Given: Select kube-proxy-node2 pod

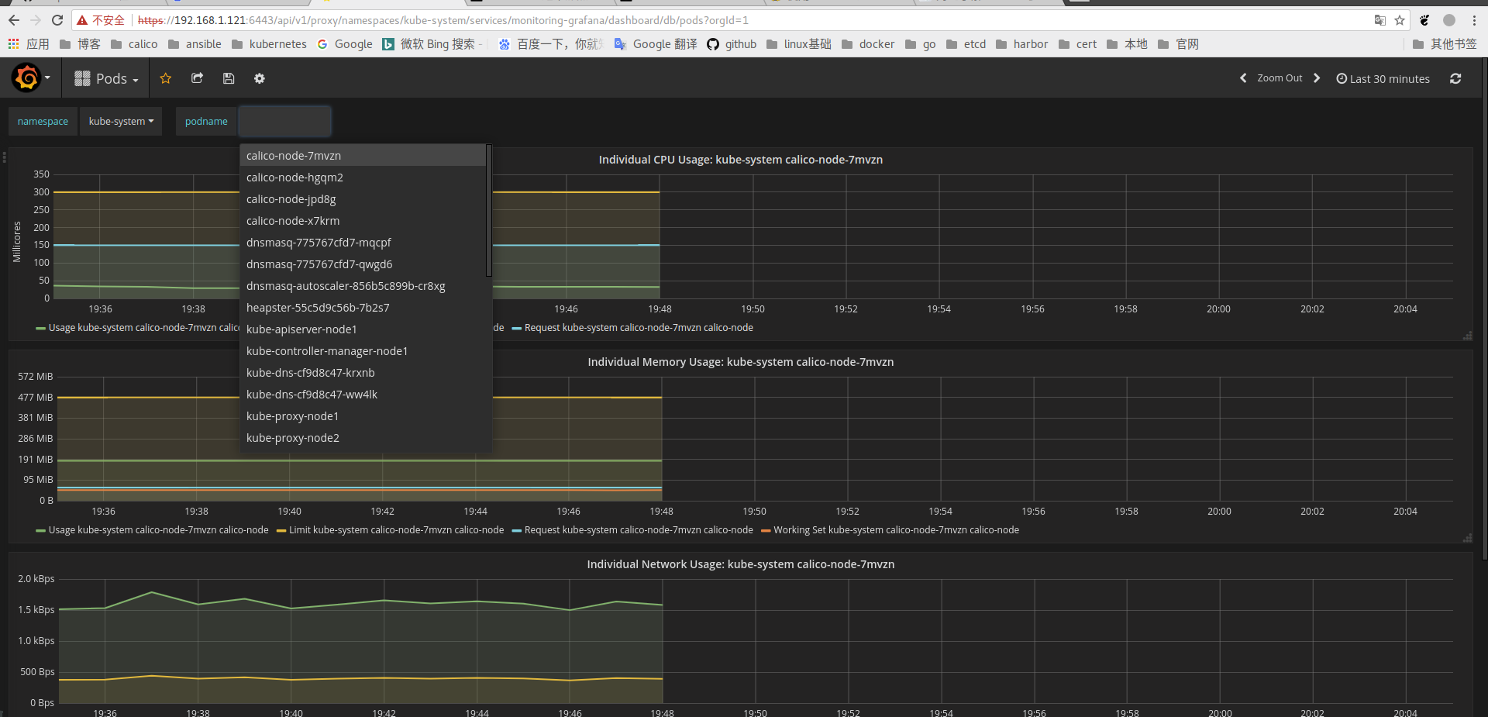Looking at the screenshot, I should tap(363, 437).
